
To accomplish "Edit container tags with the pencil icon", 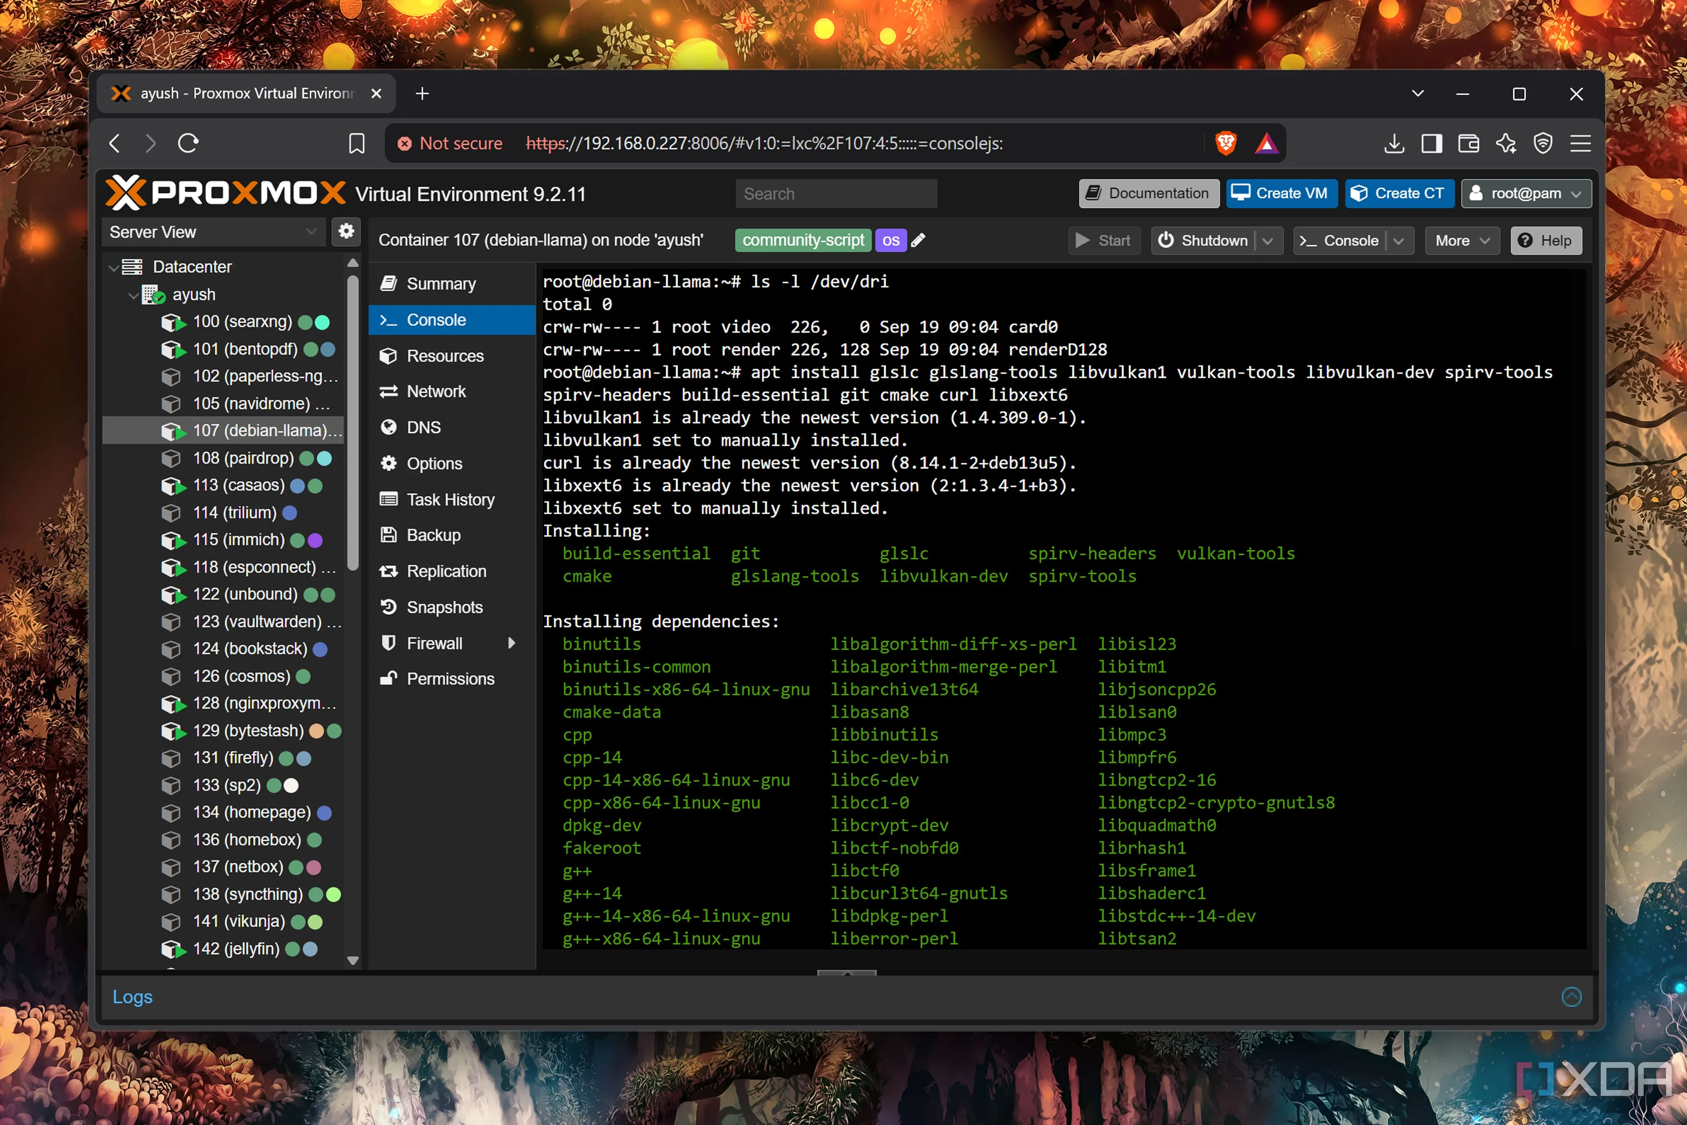I will pos(918,240).
